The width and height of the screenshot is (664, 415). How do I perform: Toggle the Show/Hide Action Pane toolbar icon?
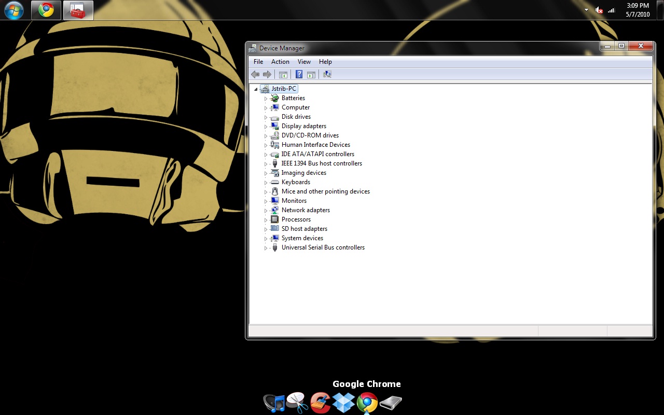(311, 74)
